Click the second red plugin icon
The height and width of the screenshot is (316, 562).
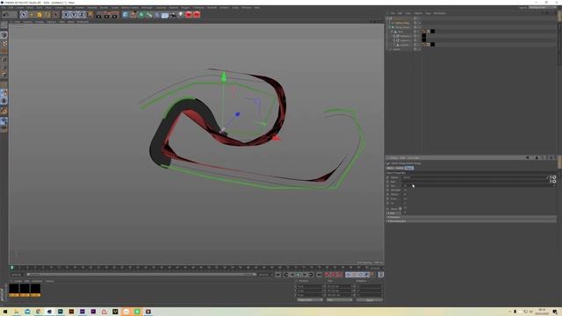click(x=197, y=15)
